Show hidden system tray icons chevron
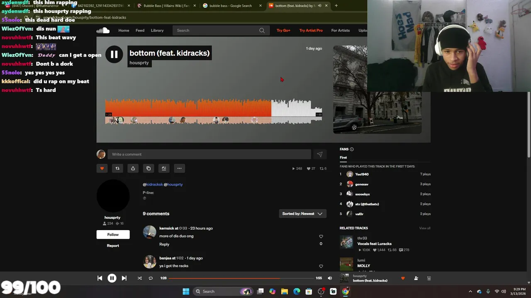531x298 pixels. pyautogui.click(x=470, y=291)
